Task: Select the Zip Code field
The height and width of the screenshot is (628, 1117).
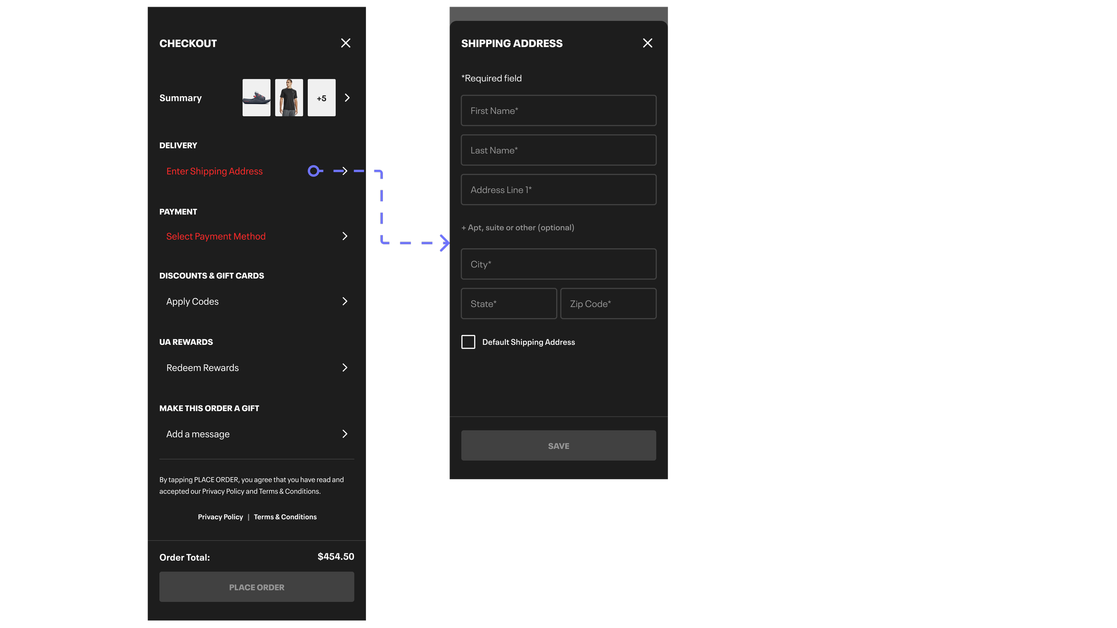Action: [608, 304]
